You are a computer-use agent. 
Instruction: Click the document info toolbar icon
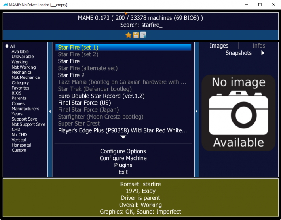point(143,35)
